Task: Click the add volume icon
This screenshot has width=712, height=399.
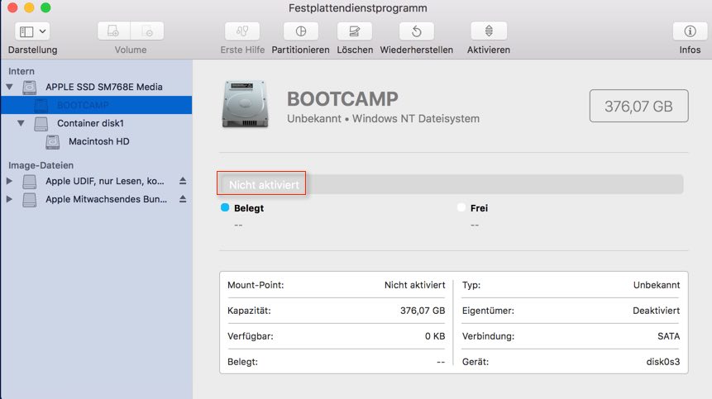Action: (114, 31)
